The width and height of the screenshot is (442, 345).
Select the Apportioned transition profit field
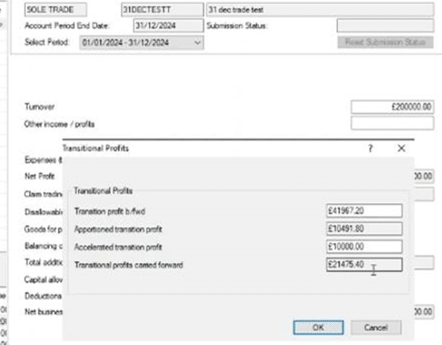[364, 228]
